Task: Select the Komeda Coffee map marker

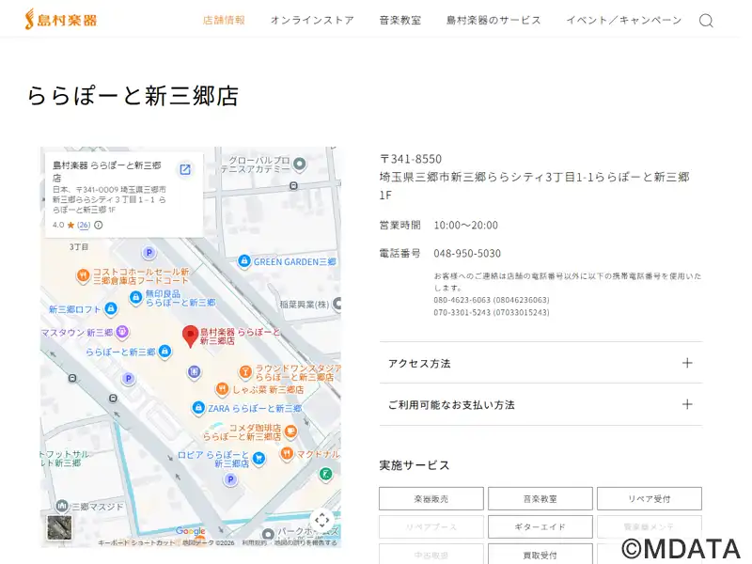Action: pos(290,431)
